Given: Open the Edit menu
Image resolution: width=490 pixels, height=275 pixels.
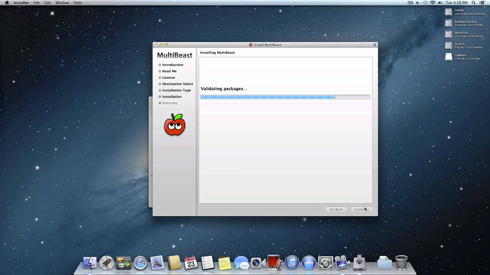Looking at the screenshot, I should 47,3.
